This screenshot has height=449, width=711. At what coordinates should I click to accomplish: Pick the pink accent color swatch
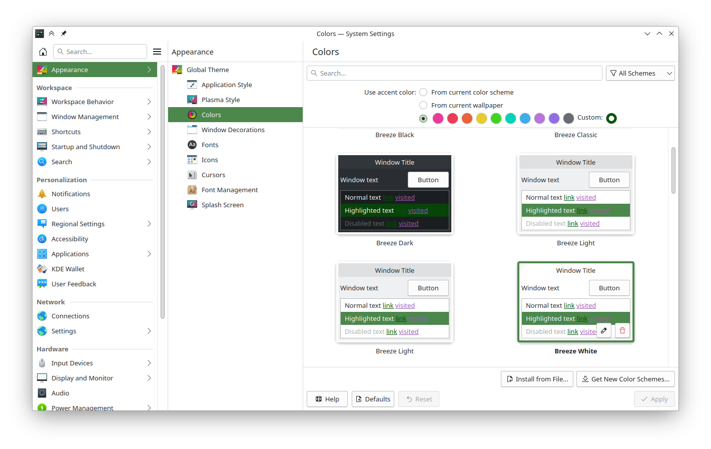[438, 118]
